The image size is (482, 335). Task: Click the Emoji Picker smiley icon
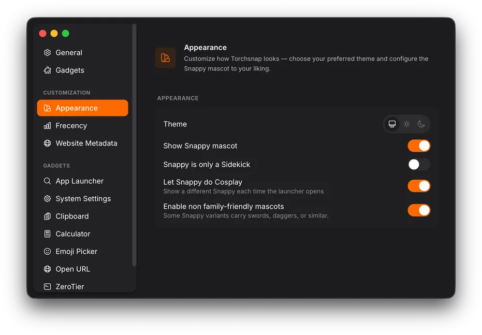click(x=47, y=252)
